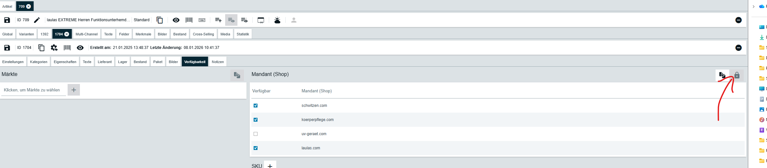Collapse item 709 panel with minus button
Viewport: 767px width, 168px height.
click(x=739, y=20)
